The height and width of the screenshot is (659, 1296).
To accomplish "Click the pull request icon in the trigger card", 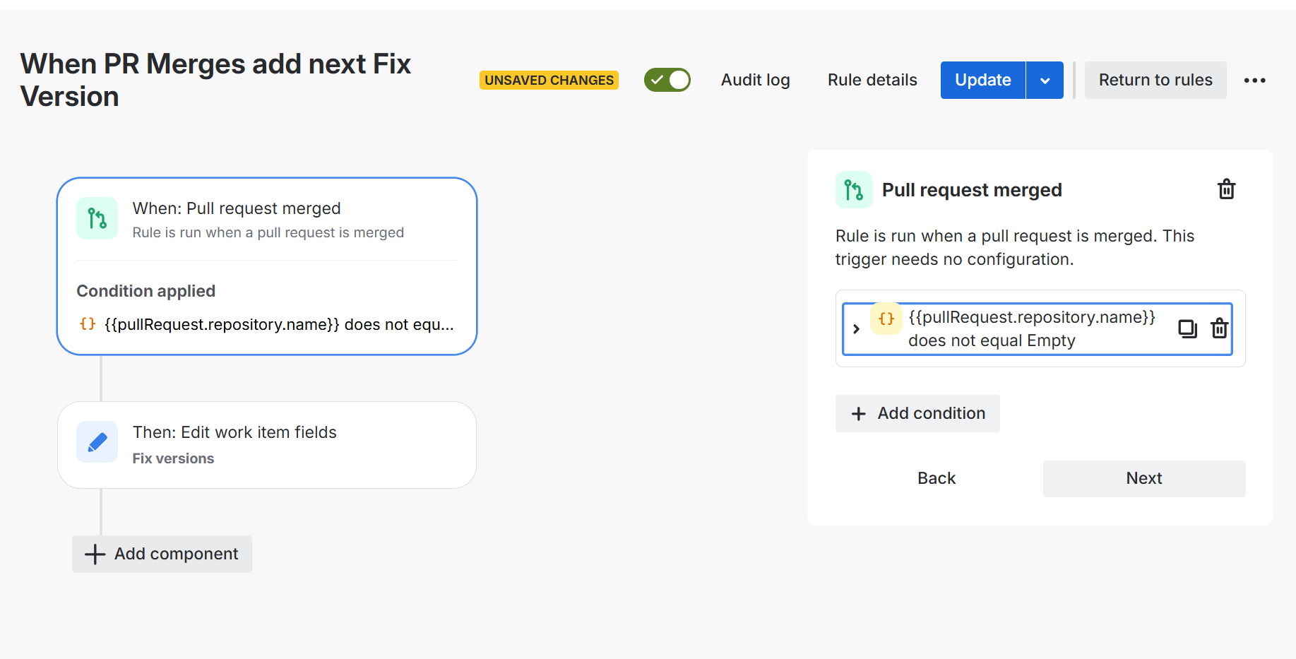I will [97, 218].
